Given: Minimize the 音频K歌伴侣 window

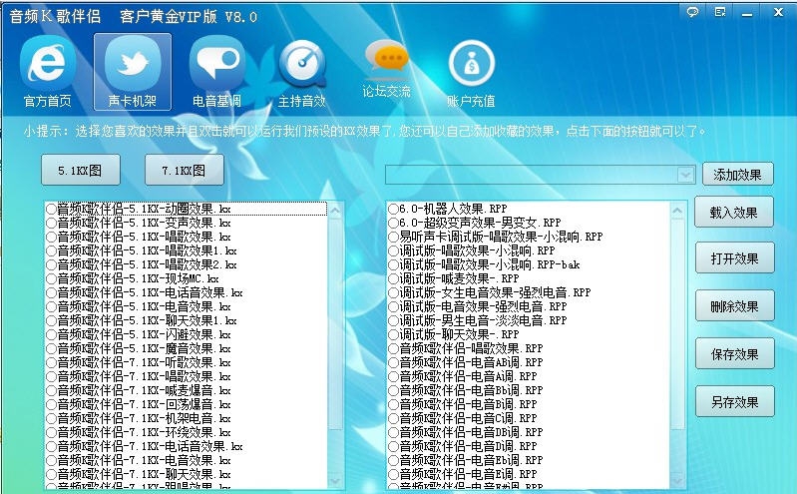Looking at the screenshot, I should click(747, 13).
